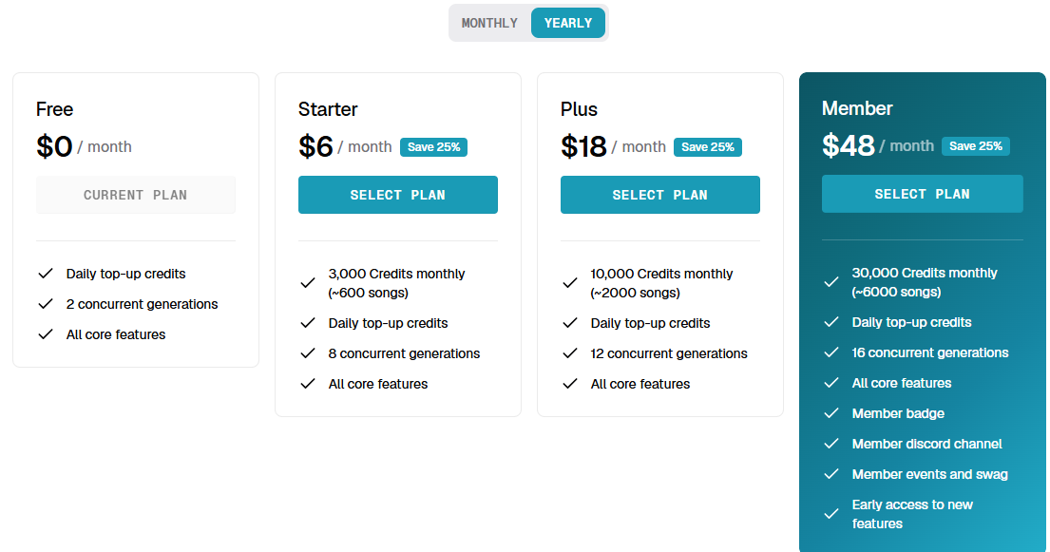Select Yearly billing option

coord(568,23)
